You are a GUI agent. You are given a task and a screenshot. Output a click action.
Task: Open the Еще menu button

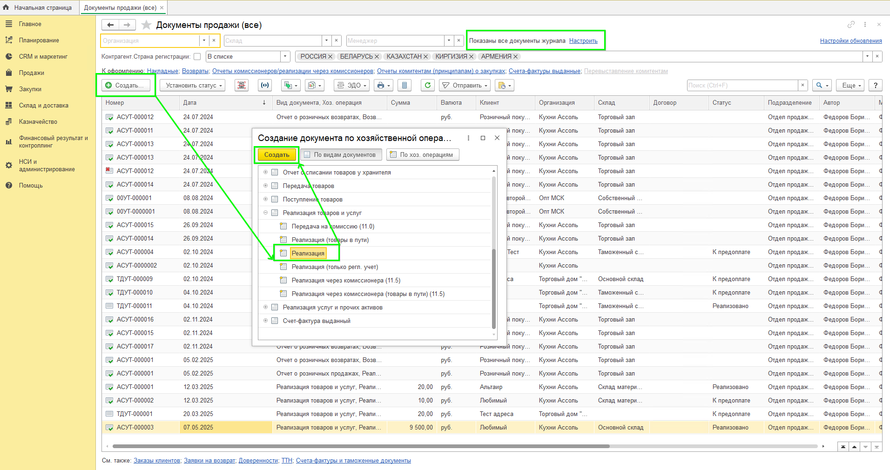pyautogui.click(x=850, y=85)
